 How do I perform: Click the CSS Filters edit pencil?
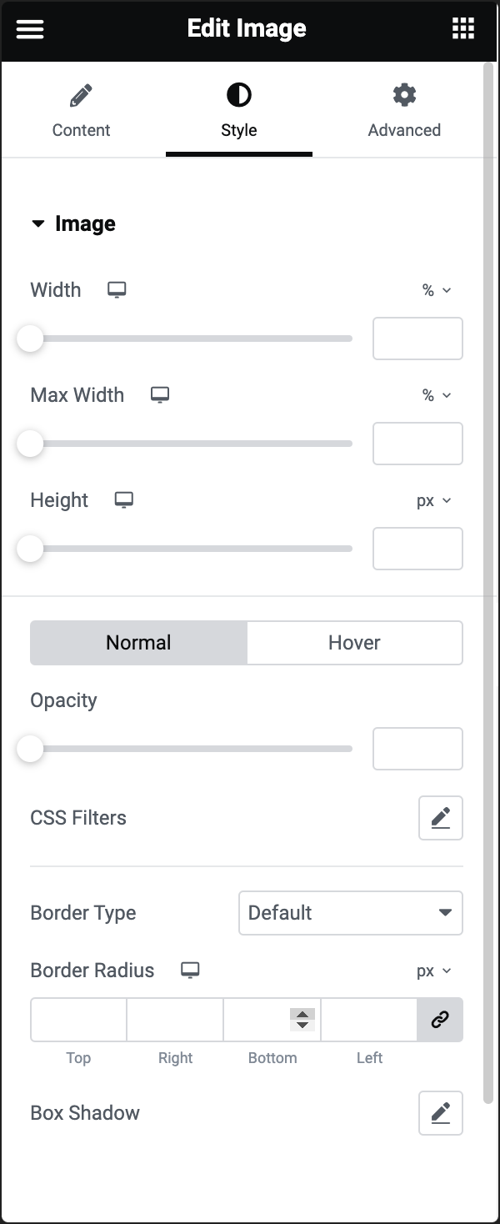[440, 818]
